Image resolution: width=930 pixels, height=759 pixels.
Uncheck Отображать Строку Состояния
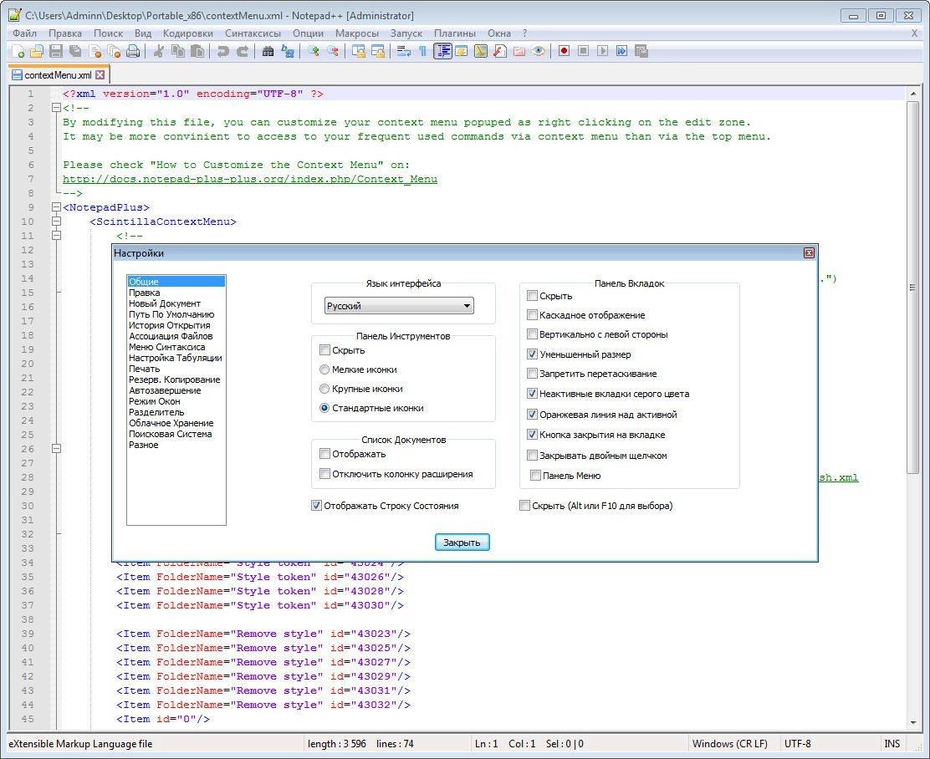[x=316, y=506]
